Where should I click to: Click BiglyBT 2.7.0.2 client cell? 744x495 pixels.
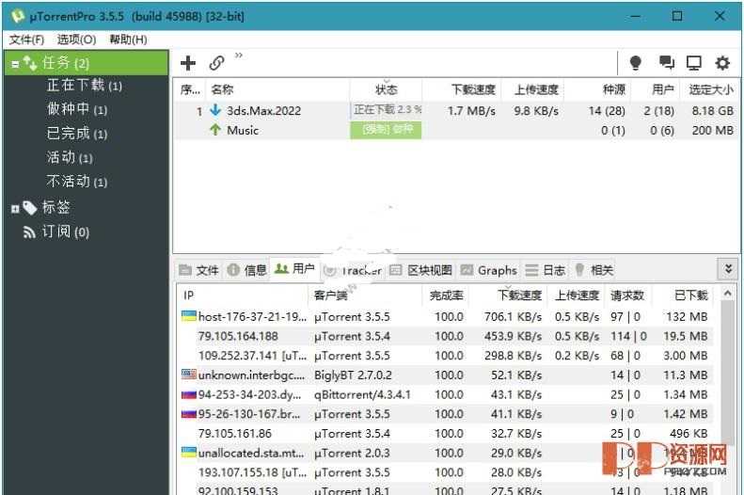click(353, 375)
